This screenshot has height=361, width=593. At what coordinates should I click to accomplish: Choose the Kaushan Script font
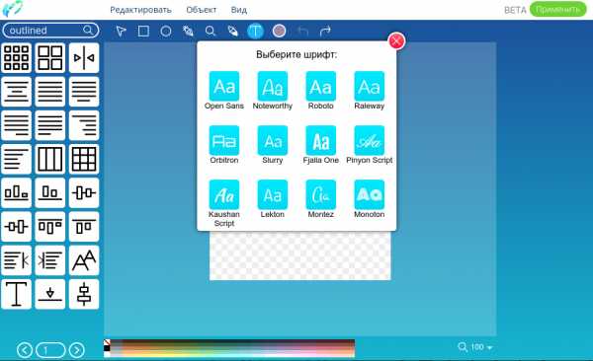(x=224, y=194)
